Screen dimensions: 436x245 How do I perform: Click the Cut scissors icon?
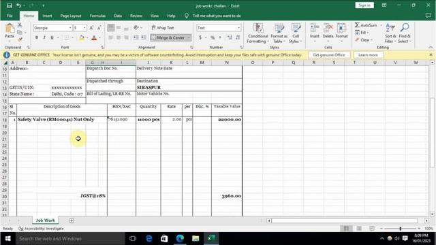point(20,25)
